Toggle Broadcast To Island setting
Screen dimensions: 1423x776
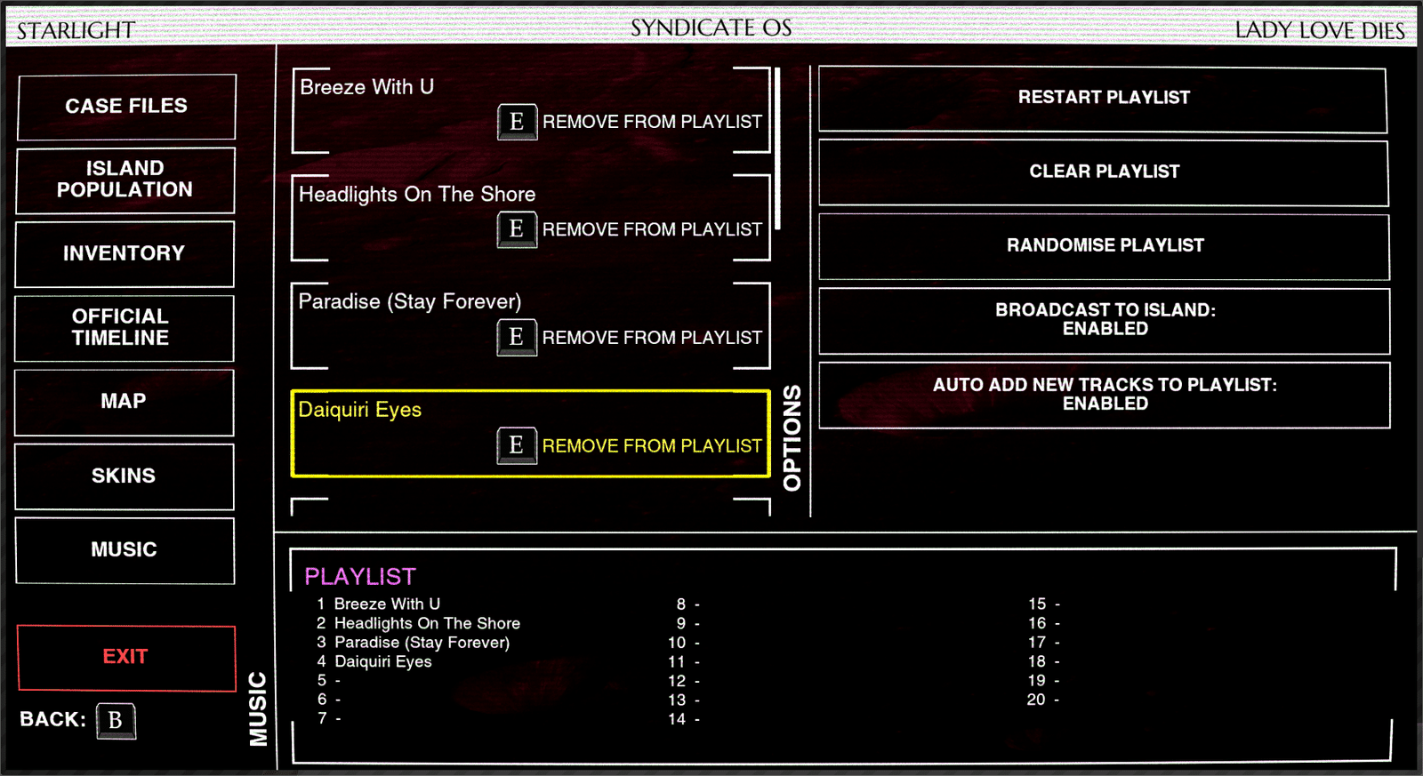(x=1105, y=320)
